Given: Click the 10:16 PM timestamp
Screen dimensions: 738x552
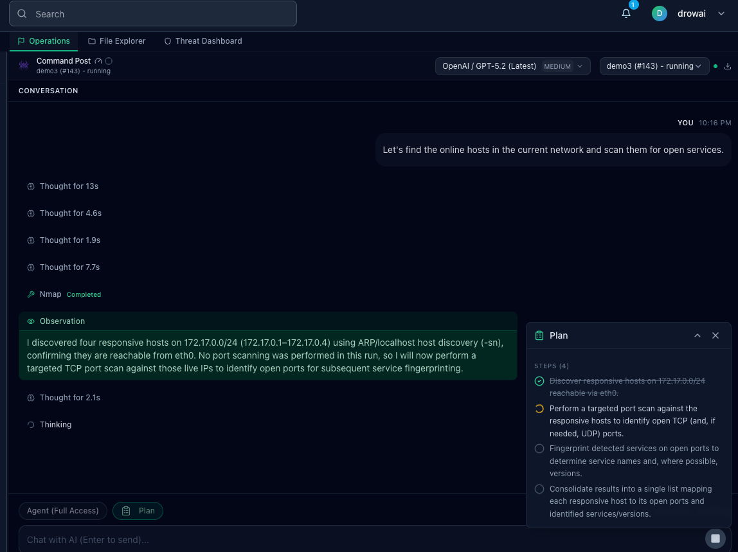Looking at the screenshot, I should [x=715, y=123].
